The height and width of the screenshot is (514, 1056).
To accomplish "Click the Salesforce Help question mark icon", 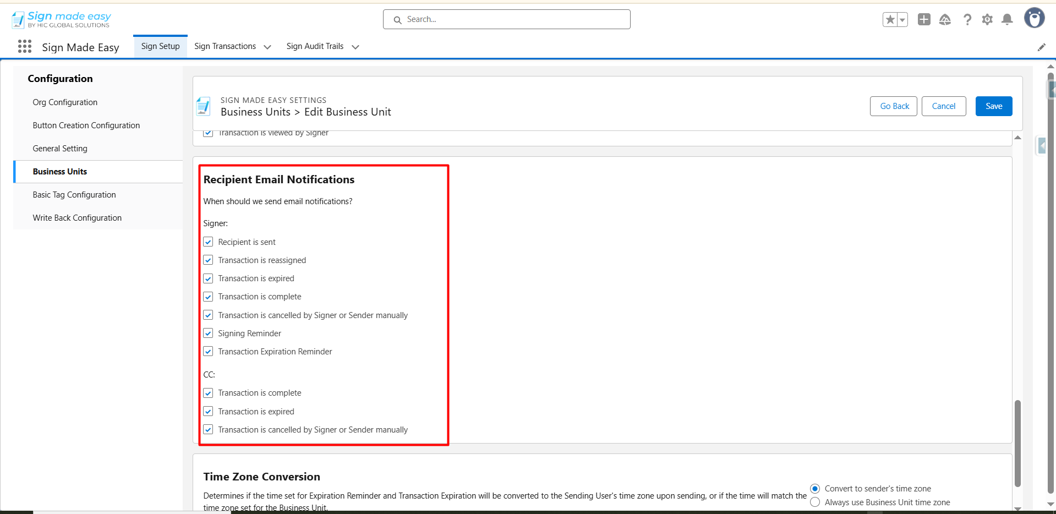I will click(967, 20).
